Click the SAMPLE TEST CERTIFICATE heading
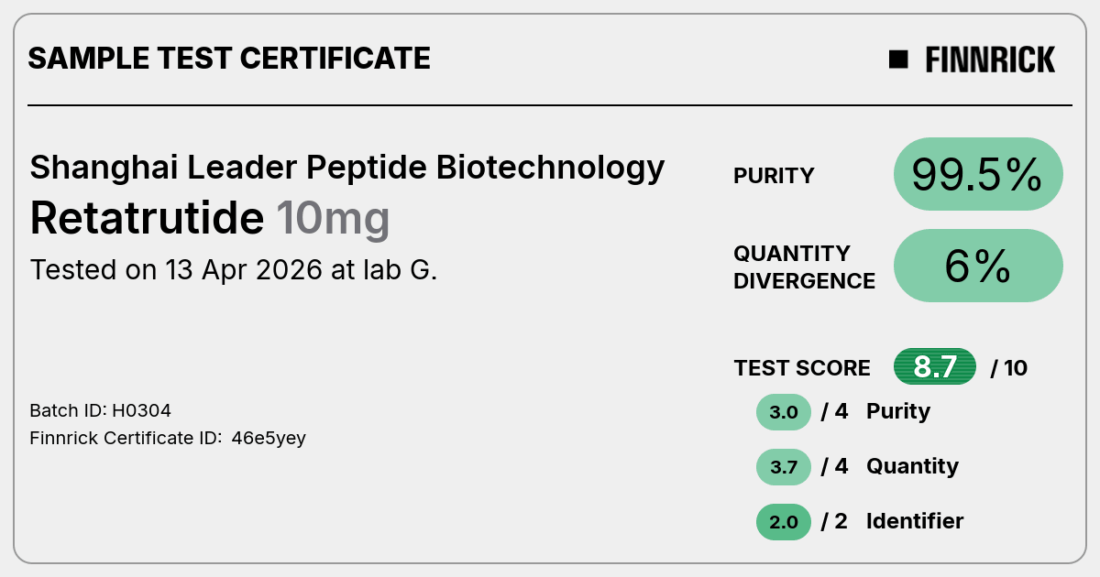This screenshot has height=577, width=1100. click(x=229, y=59)
